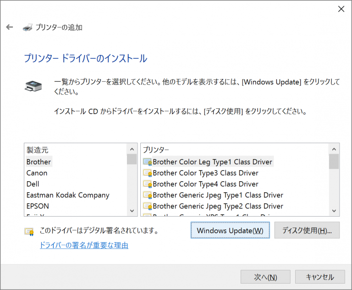Click the large printer illustration icon
Image resolution: width=352 pixels, height=290 pixels.
pos(33,86)
